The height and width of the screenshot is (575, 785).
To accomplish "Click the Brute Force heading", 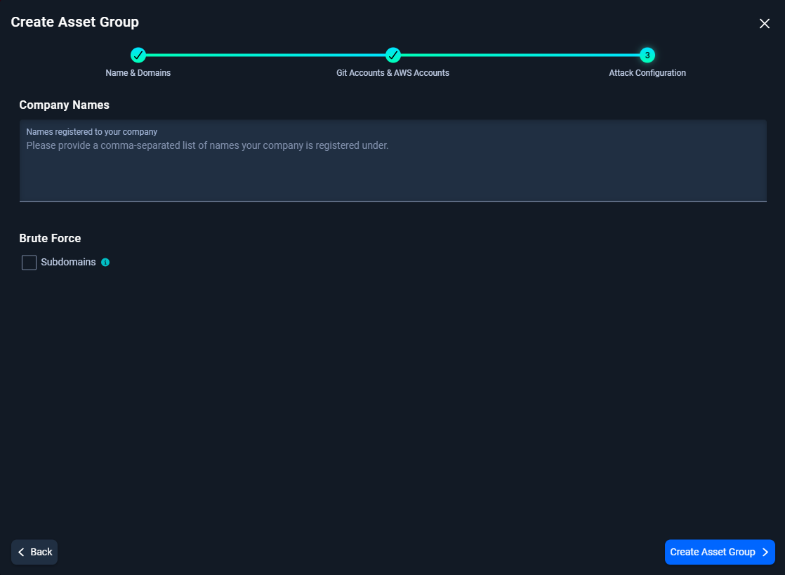I will coord(50,238).
